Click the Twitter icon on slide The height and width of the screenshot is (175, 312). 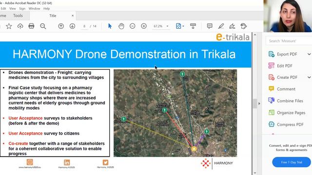pyautogui.click(x=105, y=162)
